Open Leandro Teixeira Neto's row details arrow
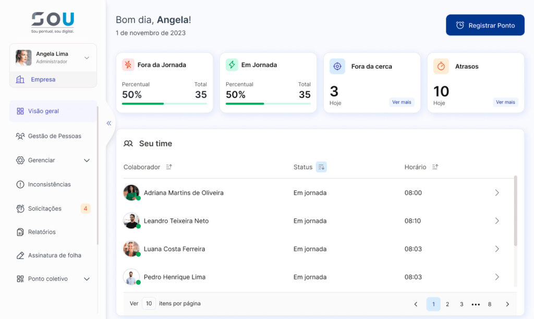The image size is (534, 319). (496, 221)
